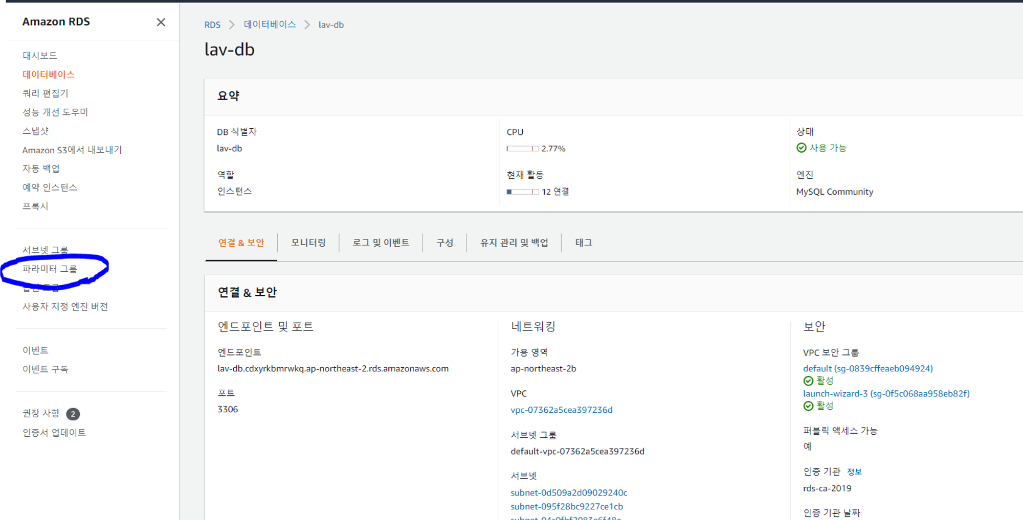Open 파라미터 그룹 in the sidebar
This screenshot has width=1023, height=520.
coord(50,269)
